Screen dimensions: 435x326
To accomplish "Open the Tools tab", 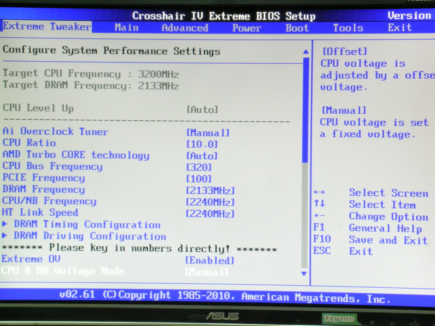I will pos(348,28).
